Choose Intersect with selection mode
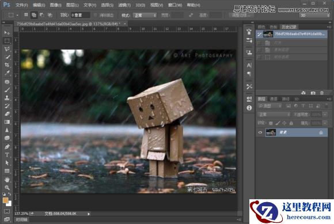This screenshot has height=224, width=334. (50, 15)
